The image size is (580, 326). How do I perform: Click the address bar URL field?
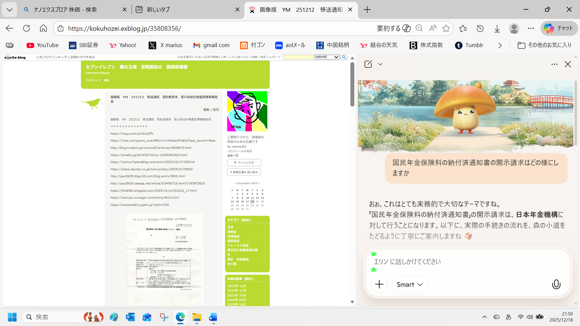(217, 29)
